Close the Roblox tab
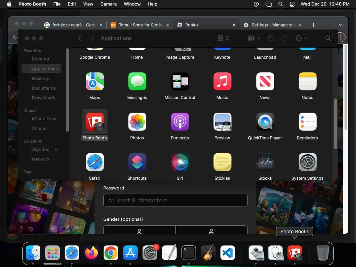Viewport: 356px width, 267px height. 234,25
